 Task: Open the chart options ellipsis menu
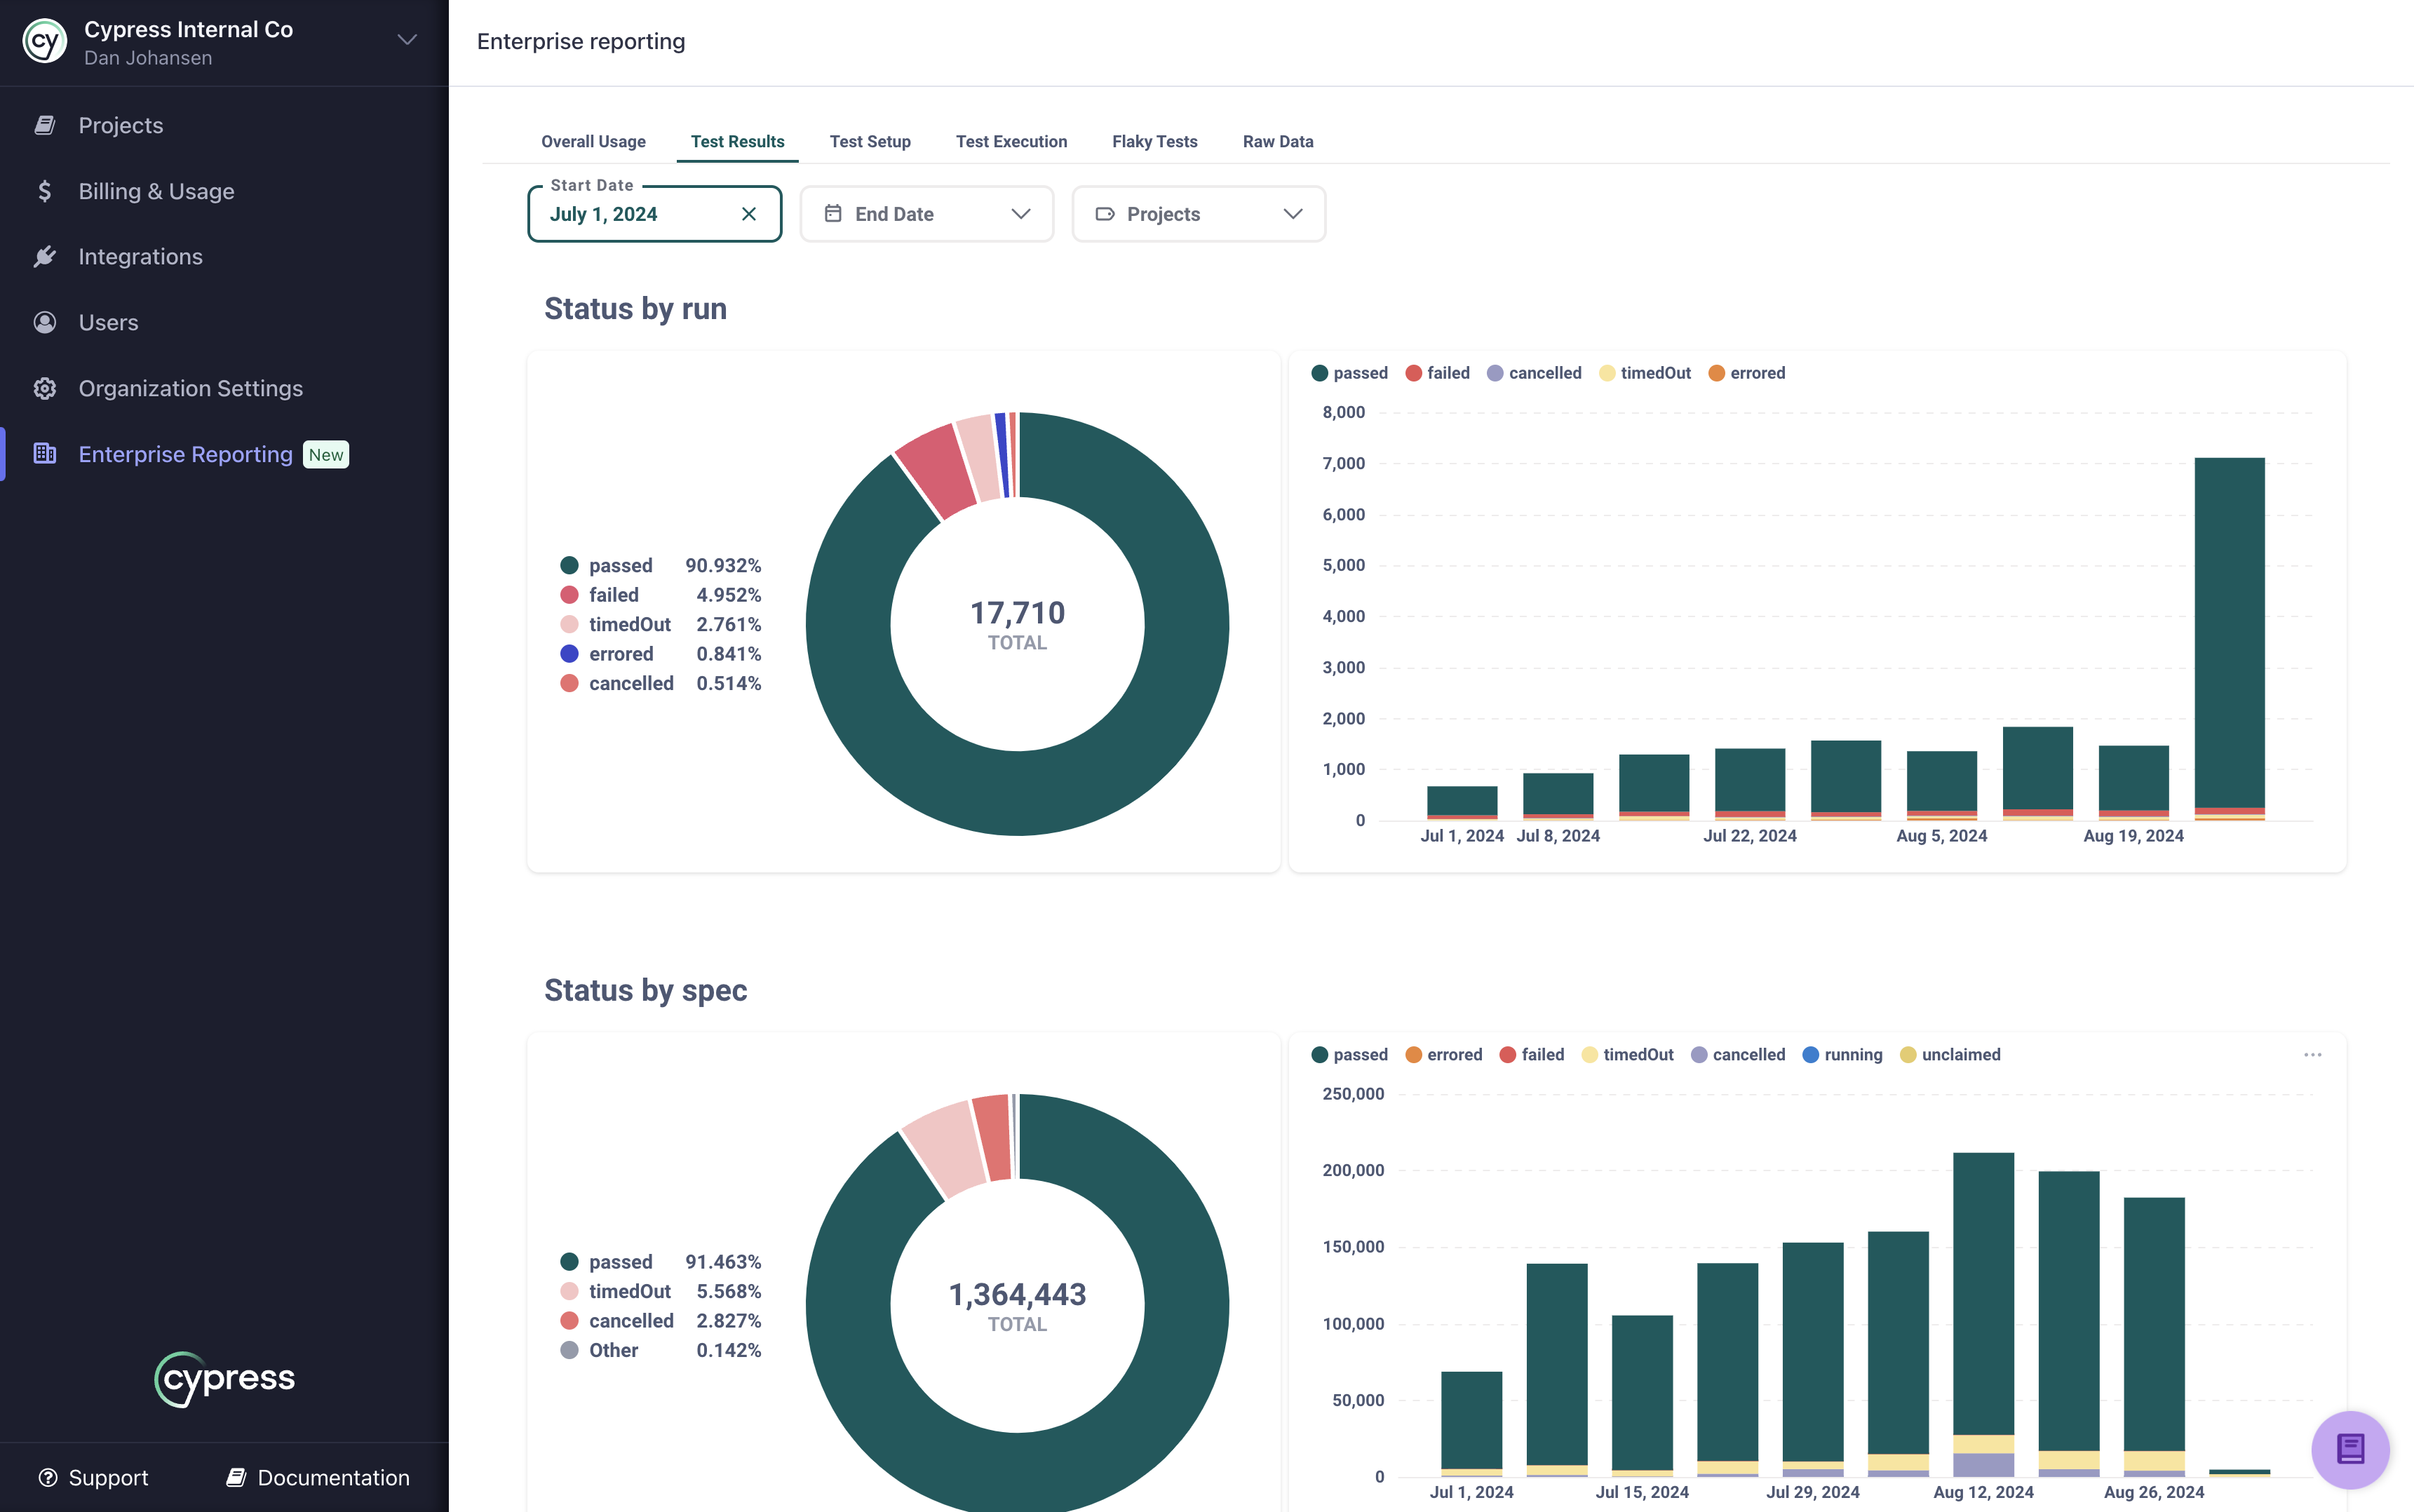pos(2314,1054)
